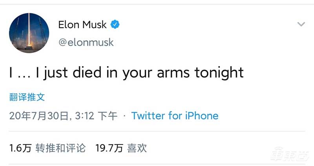Open the Twitter for iPhone source link
Screen dimensions: 314x166
tap(175, 116)
